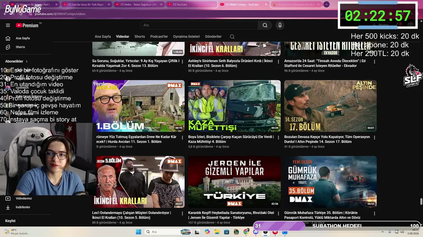Go to the YouTube Premium logo home
423x237 pixels.
(x=27, y=25)
